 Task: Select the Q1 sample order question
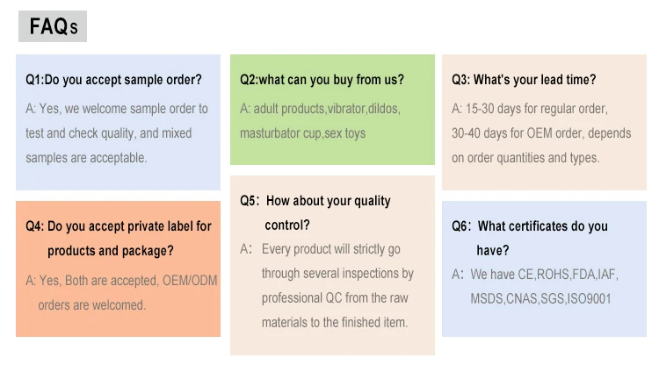coord(114,80)
